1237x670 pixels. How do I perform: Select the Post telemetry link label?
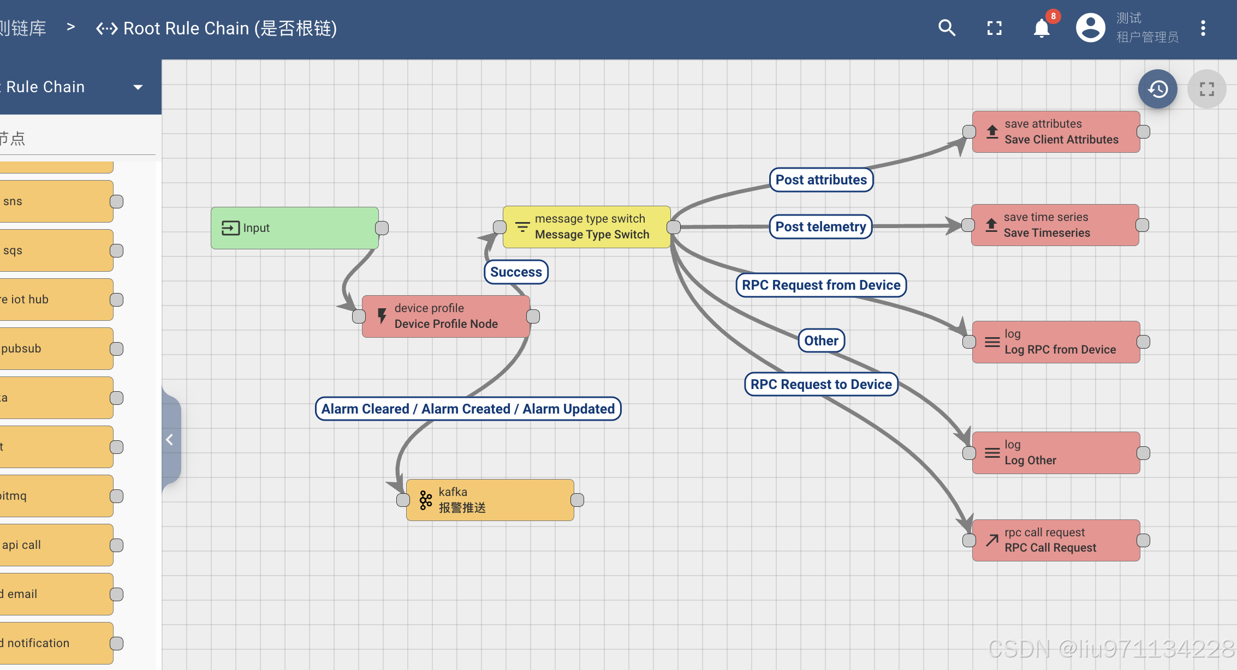(820, 226)
